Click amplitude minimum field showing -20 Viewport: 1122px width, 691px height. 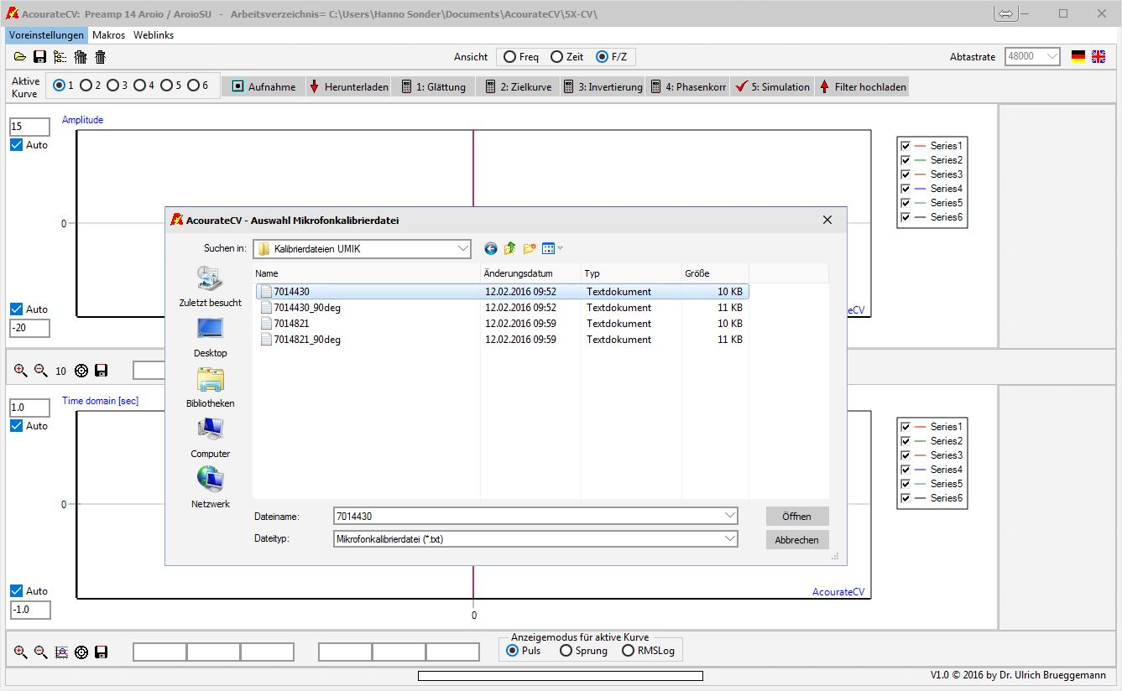29,328
